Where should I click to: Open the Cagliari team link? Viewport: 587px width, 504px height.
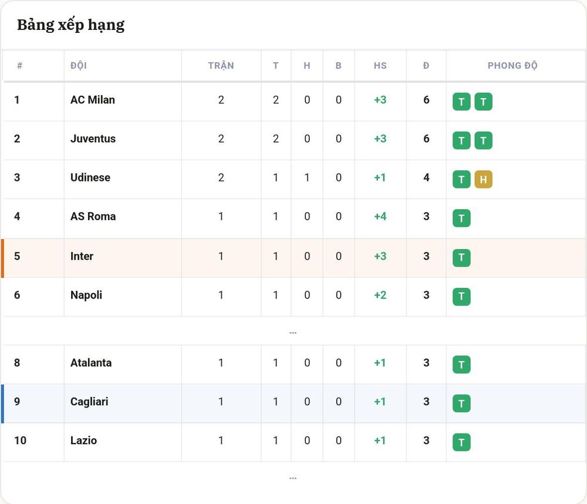[89, 402]
